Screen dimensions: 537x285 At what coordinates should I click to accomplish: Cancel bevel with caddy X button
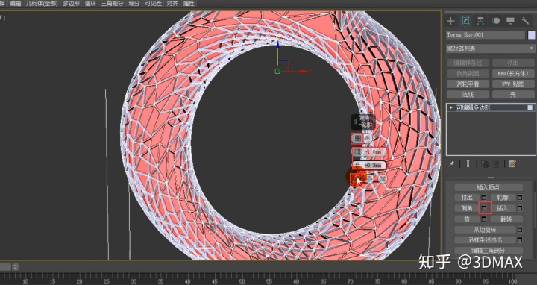tap(382, 178)
